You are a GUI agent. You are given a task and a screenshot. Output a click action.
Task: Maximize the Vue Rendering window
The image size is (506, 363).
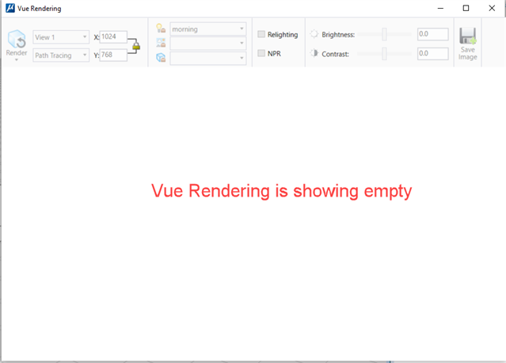coord(466,9)
